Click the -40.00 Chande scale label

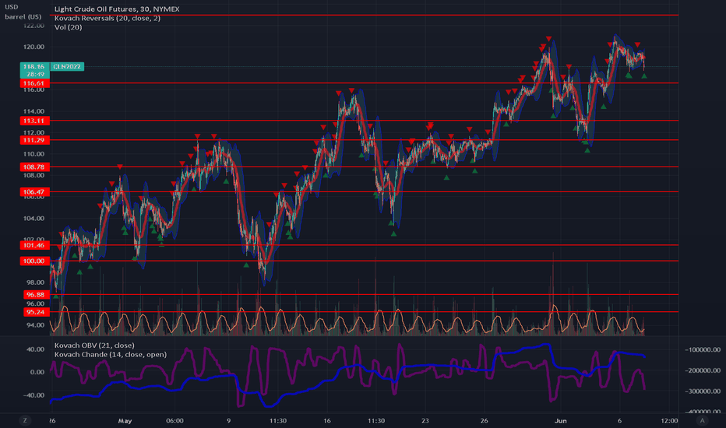(34, 395)
